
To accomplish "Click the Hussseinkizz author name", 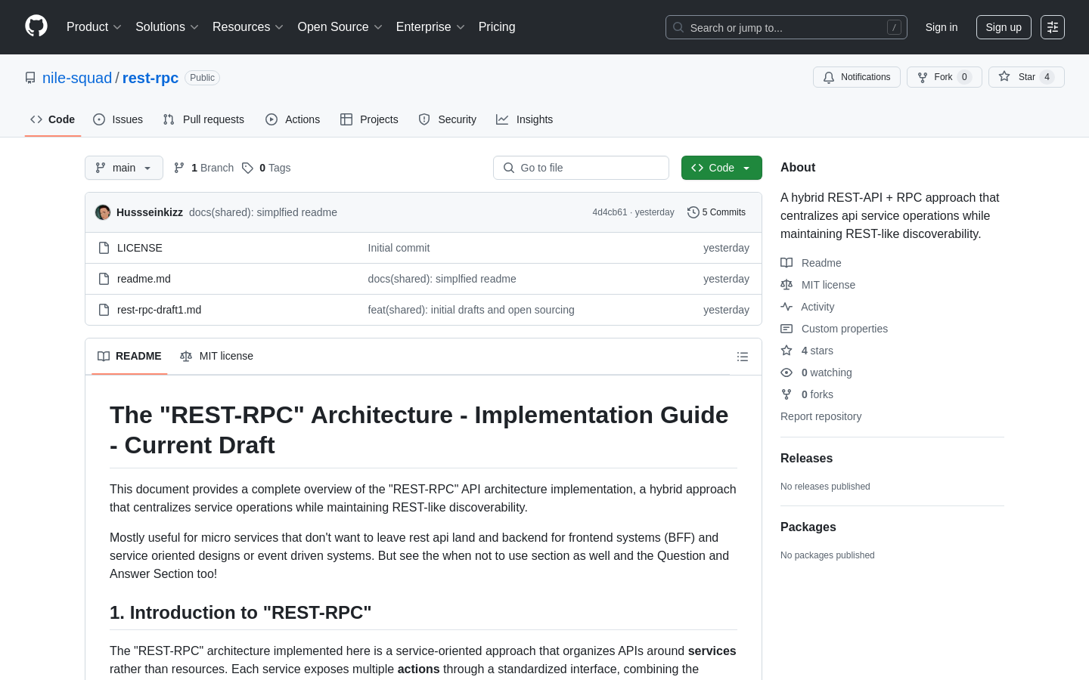I will click(x=150, y=212).
